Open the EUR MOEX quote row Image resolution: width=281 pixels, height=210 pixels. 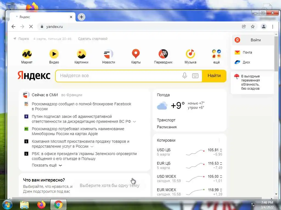tap(189, 192)
